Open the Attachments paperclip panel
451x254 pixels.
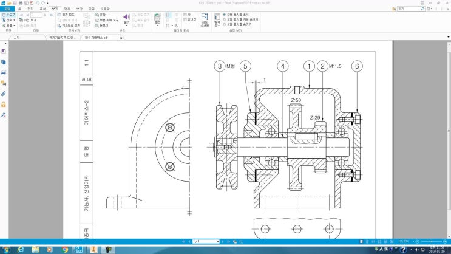(4, 94)
